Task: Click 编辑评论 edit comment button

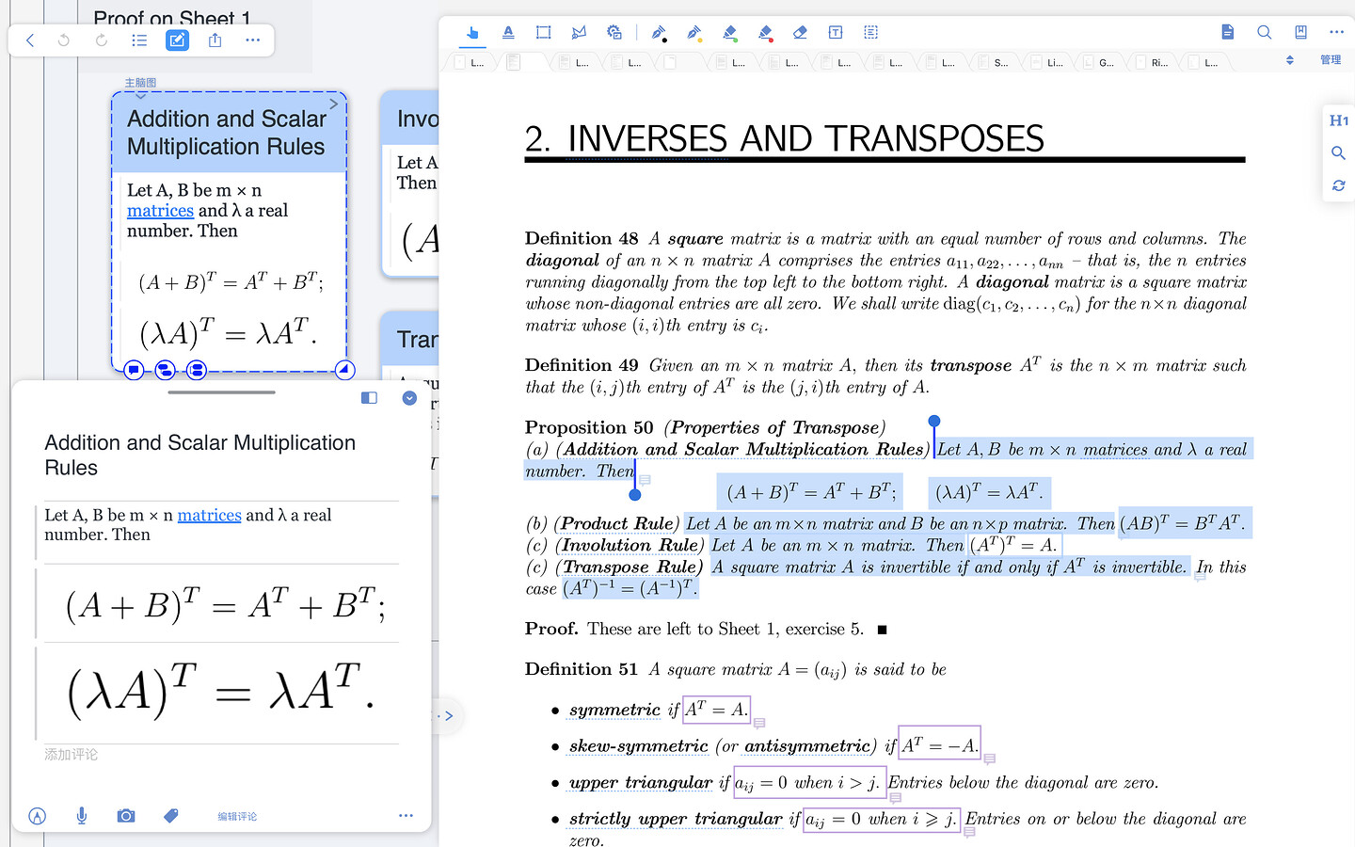Action: (237, 817)
